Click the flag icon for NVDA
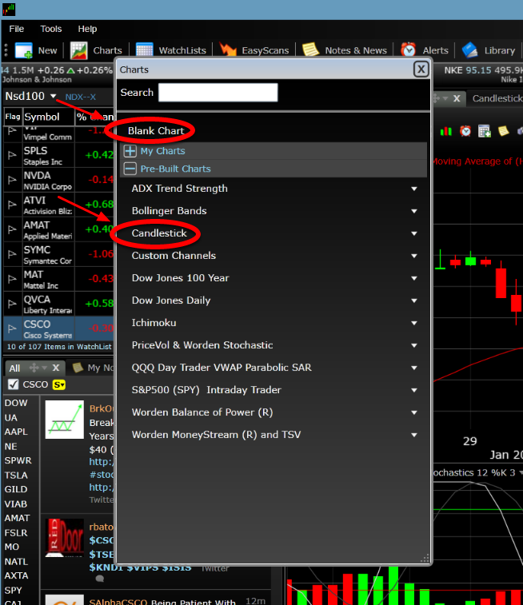The height and width of the screenshot is (605, 523). coord(12,180)
